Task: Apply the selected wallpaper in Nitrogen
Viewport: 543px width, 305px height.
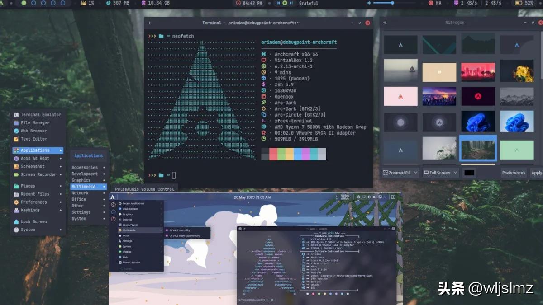Action: pyautogui.click(x=537, y=172)
